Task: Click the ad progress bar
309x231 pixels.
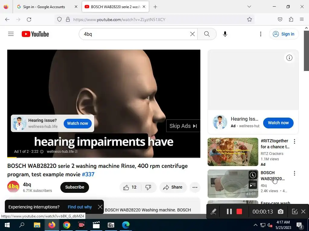Action: pyautogui.click(x=104, y=157)
